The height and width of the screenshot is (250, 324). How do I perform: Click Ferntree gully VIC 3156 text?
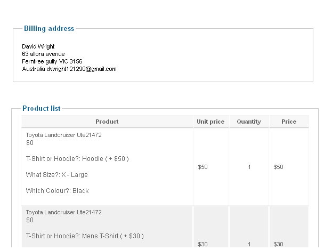coord(52,61)
